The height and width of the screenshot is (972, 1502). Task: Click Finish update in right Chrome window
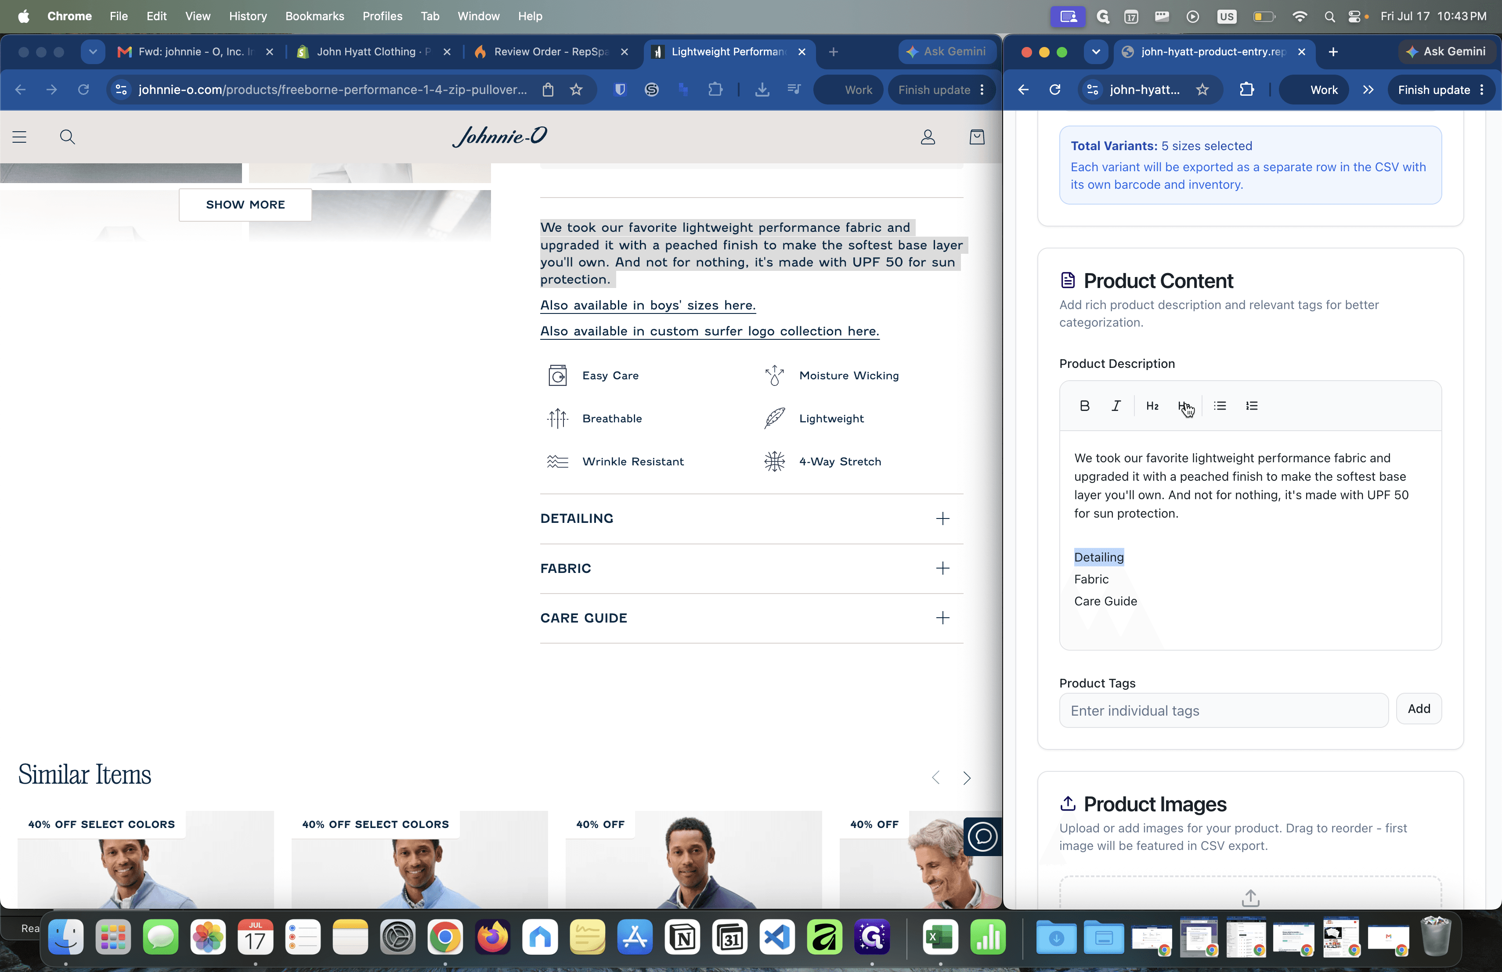coord(1441,90)
